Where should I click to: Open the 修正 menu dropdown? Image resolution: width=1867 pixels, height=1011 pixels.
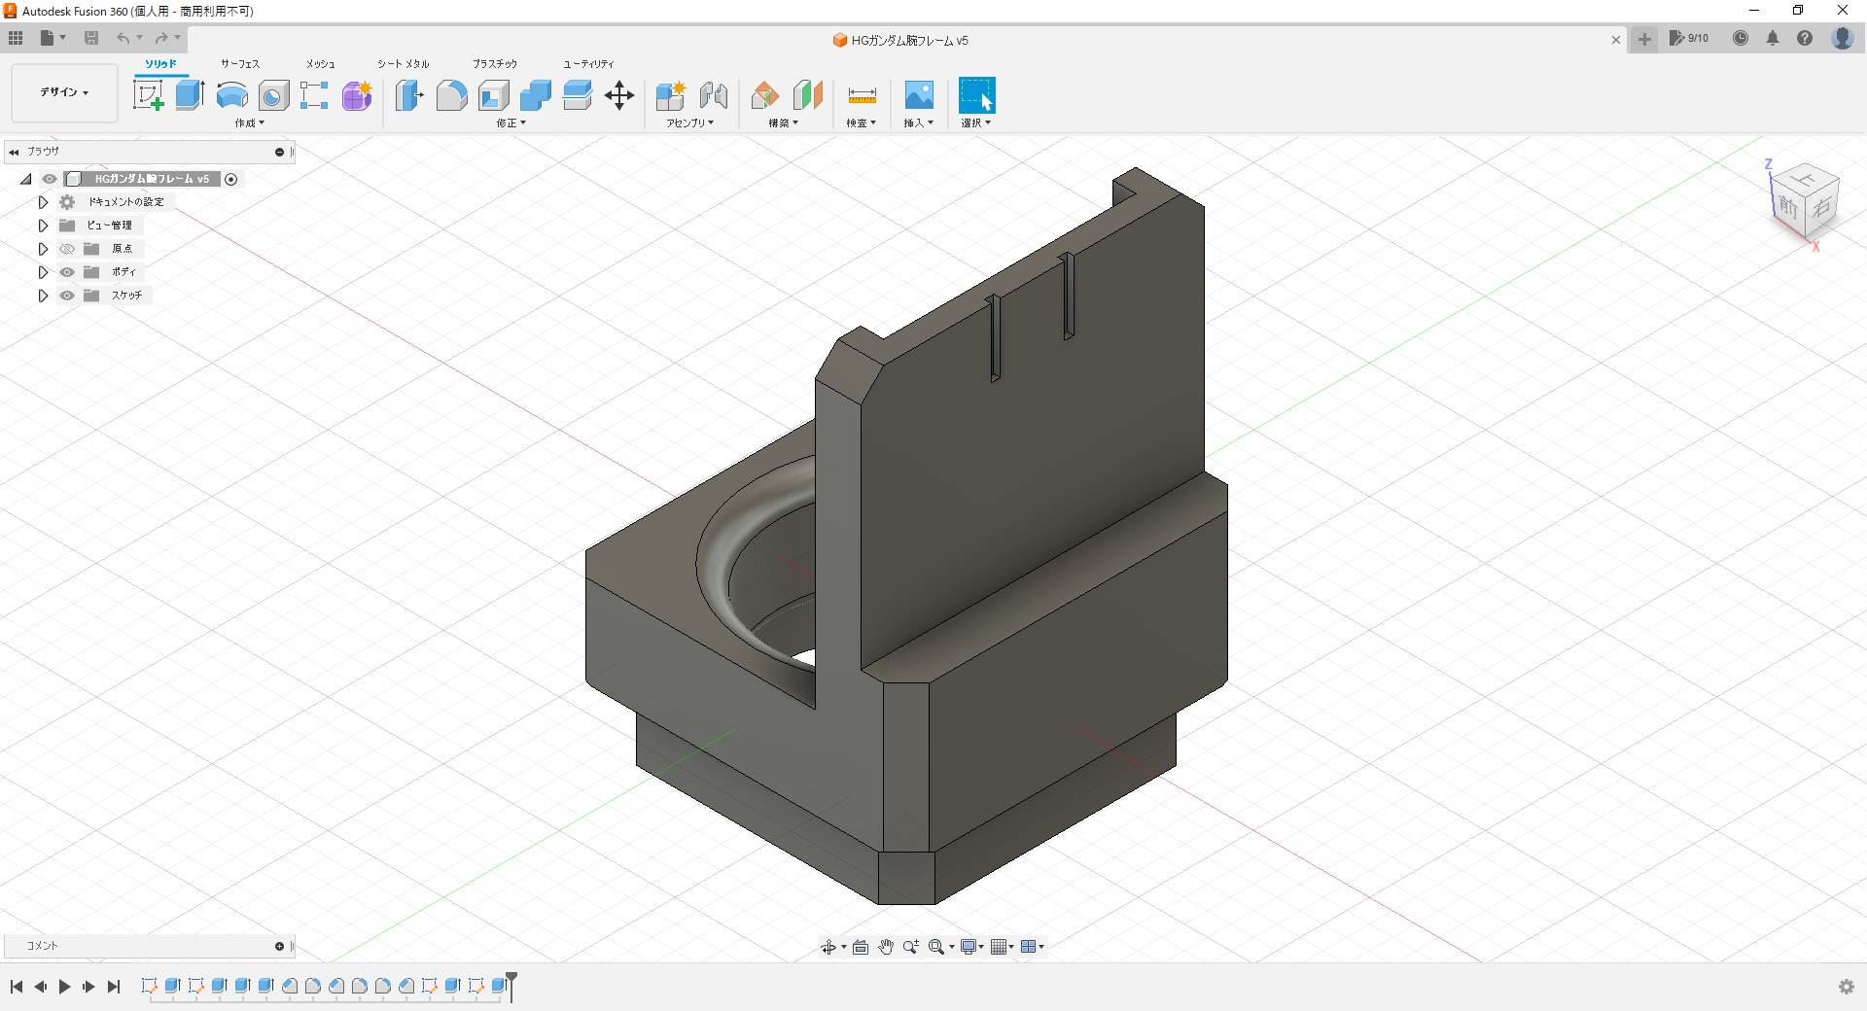point(511,123)
